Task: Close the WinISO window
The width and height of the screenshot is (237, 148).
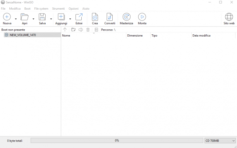Action: coord(232,2)
